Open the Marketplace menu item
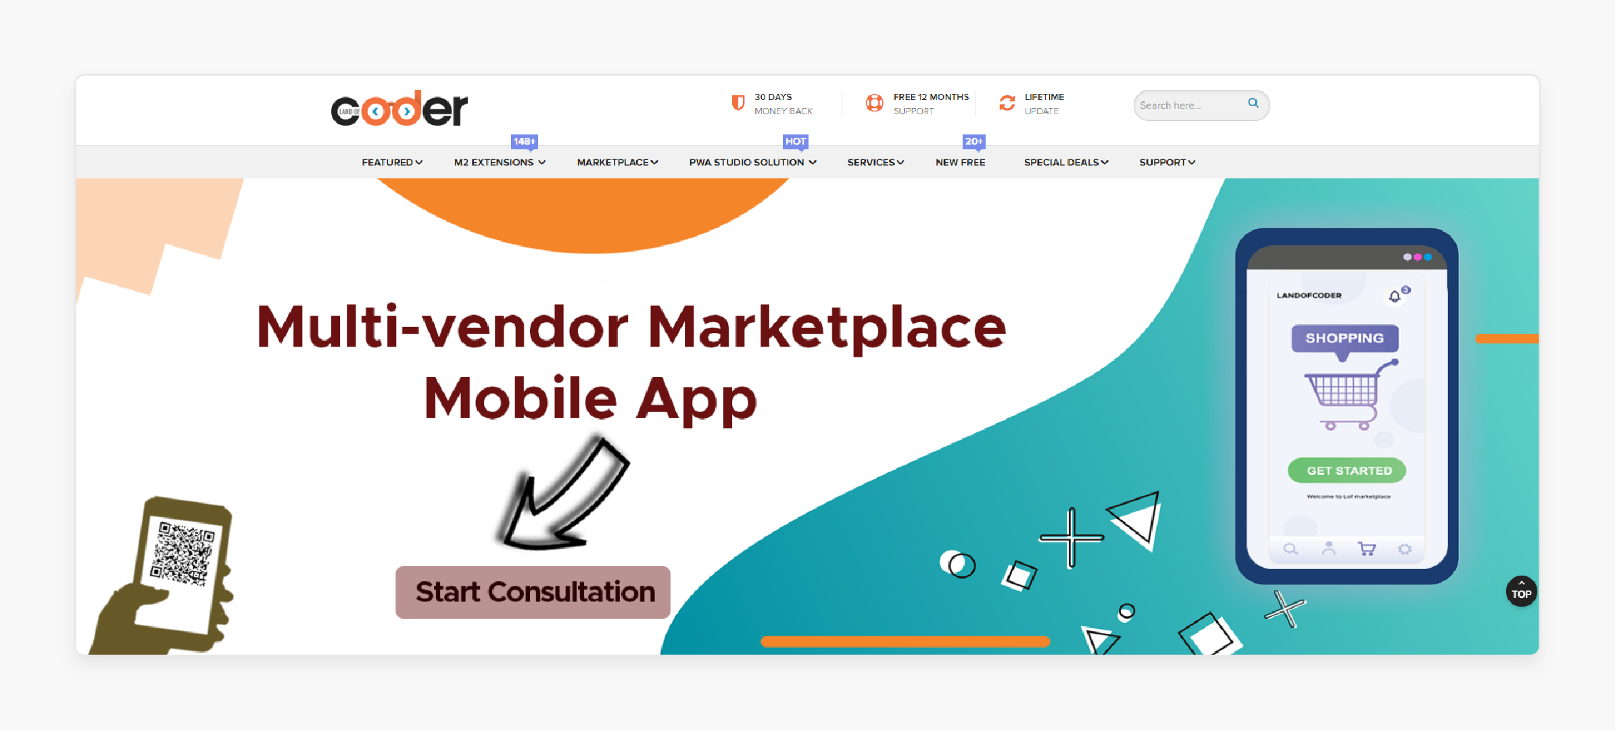Viewport: 1615px width, 731px height. [615, 161]
